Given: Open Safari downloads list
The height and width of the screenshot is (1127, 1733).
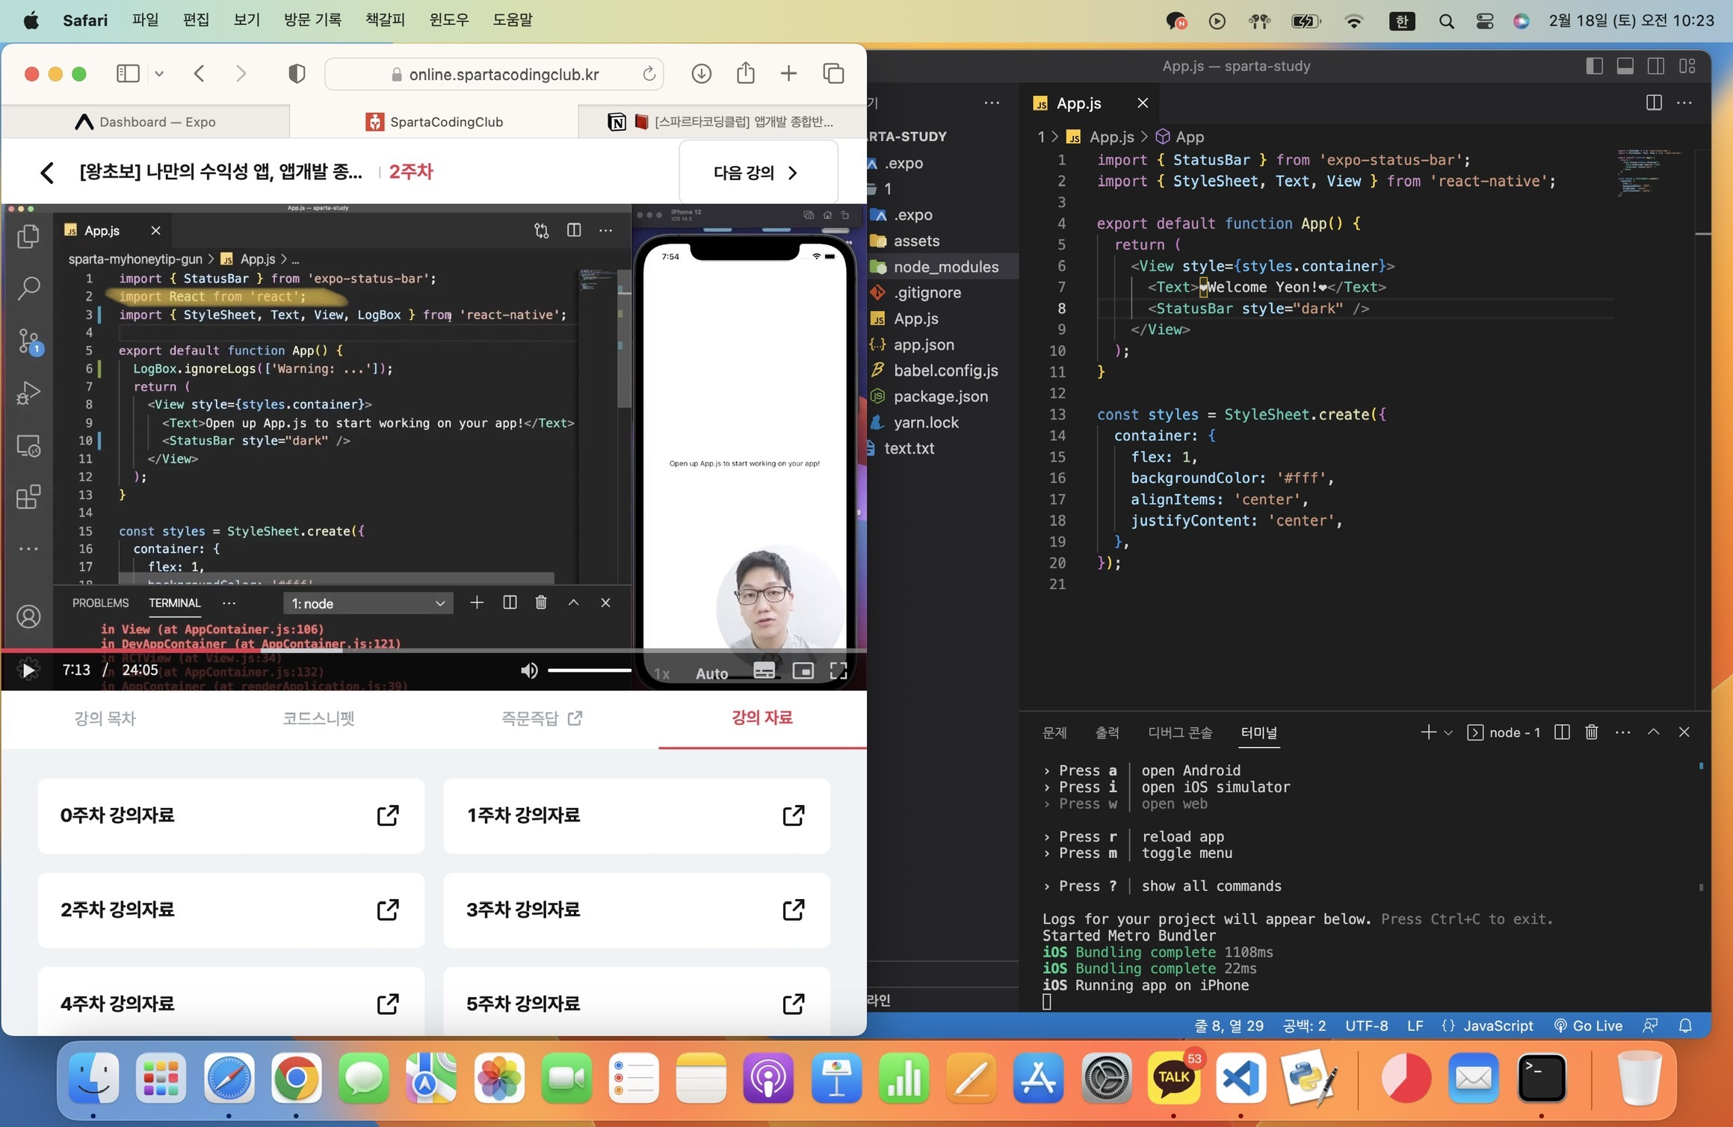Looking at the screenshot, I should (x=701, y=73).
